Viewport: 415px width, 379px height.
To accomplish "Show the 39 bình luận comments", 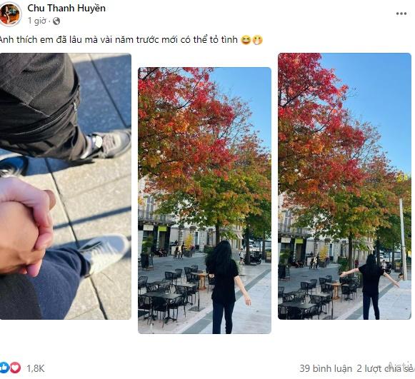I will pyautogui.click(x=326, y=368).
